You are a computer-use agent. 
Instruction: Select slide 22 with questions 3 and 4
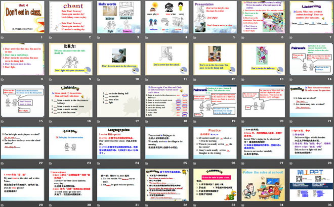23,143
